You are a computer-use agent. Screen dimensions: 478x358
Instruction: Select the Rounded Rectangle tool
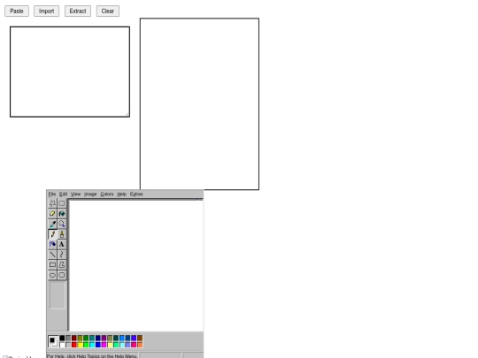tap(62, 275)
